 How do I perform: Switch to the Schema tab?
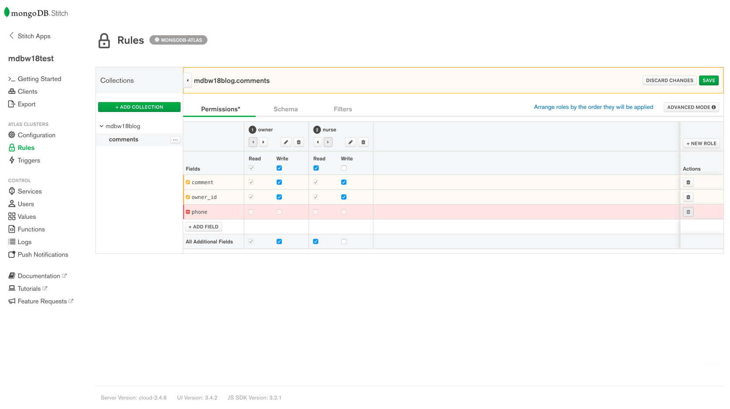(285, 109)
